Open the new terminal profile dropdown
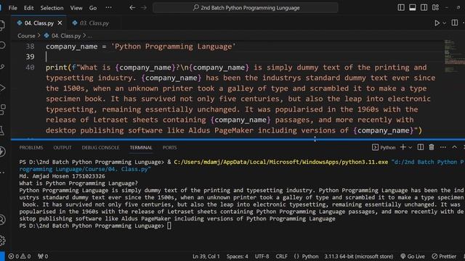 click(x=410, y=147)
